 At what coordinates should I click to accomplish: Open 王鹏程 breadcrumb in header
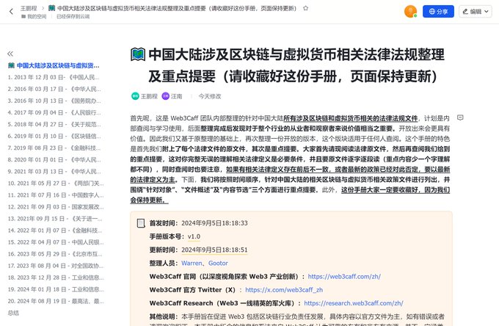[29, 8]
